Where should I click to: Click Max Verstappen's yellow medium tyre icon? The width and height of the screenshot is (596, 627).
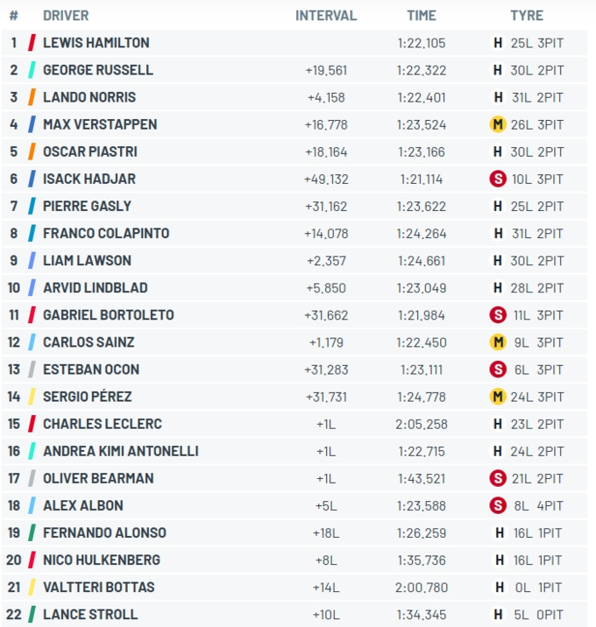(x=498, y=124)
